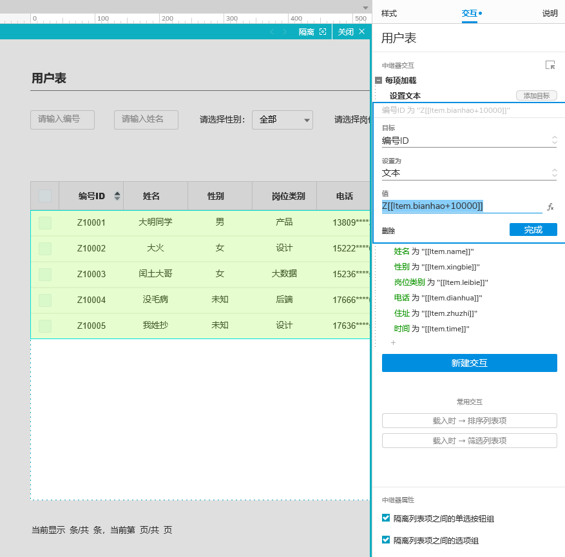
Task: Select the 姓名 为 [[Item.name]] action
Action: click(434, 251)
